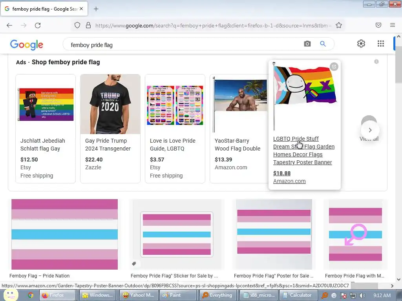Open the tracking protection shield icon
Image resolution: width=402 pixels, height=301 pixels.
(x=77, y=25)
